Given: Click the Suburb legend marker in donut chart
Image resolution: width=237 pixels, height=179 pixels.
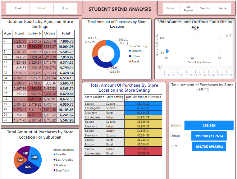Looking at the screenshot, I should [130, 51].
